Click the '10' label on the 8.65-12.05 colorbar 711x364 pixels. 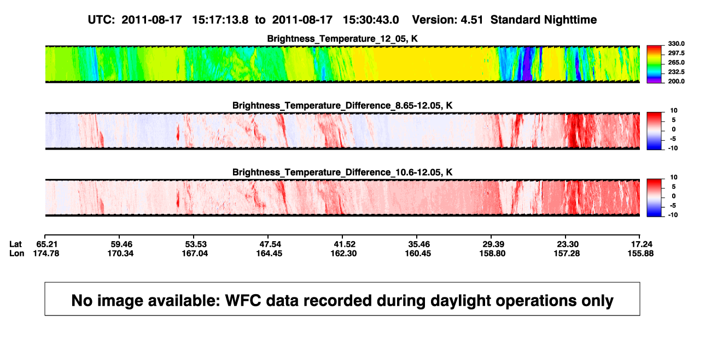(x=674, y=110)
